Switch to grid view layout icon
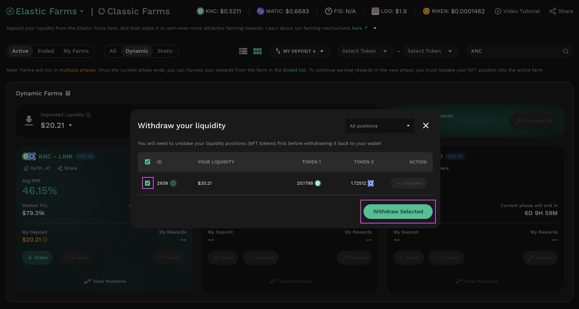Viewport: 579px width, 309px height. (257, 51)
